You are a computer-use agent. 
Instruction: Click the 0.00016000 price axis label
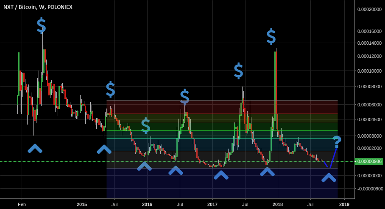370,31
